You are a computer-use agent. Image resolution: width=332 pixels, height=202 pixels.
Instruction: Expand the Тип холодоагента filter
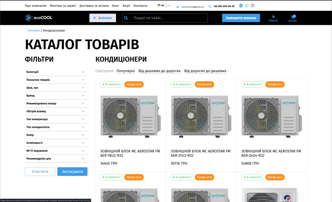coord(56,127)
